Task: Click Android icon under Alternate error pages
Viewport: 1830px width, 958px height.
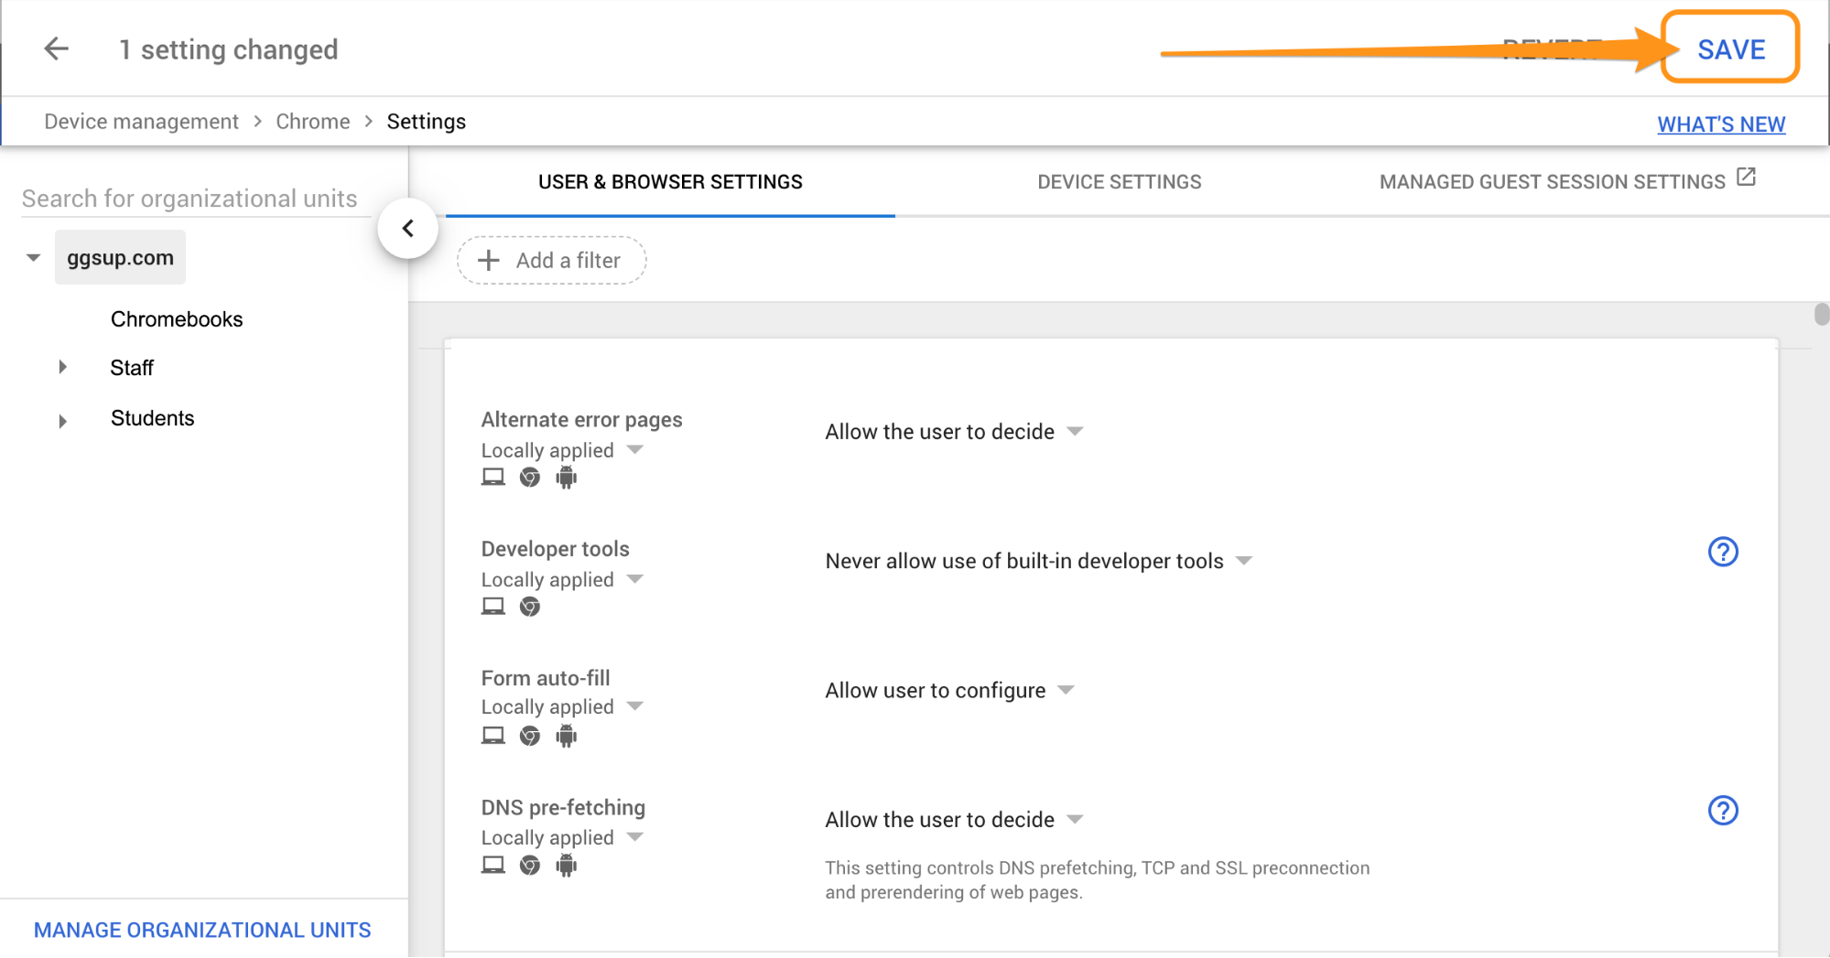Action: tap(567, 478)
